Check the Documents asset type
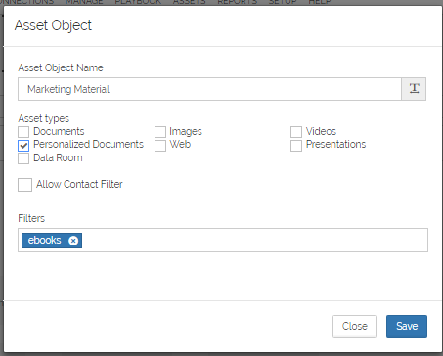 (x=23, y=132)
